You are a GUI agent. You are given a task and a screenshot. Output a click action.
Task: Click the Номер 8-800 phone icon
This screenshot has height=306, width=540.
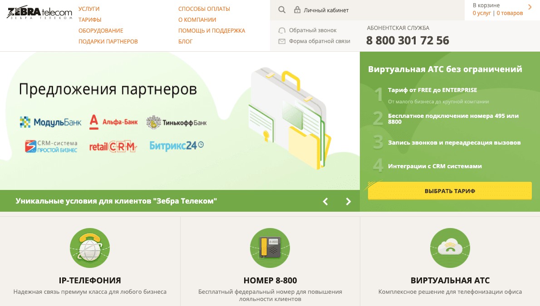[270, 248]
